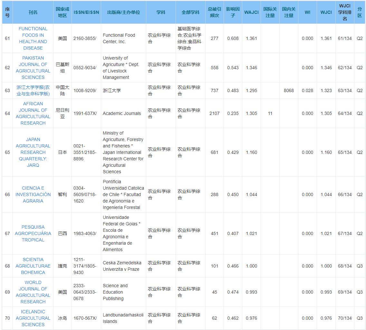The image size is (366, 330).
Task: Click country cell 冰岛
Action: pyautogui.click(x=63, y=318)
